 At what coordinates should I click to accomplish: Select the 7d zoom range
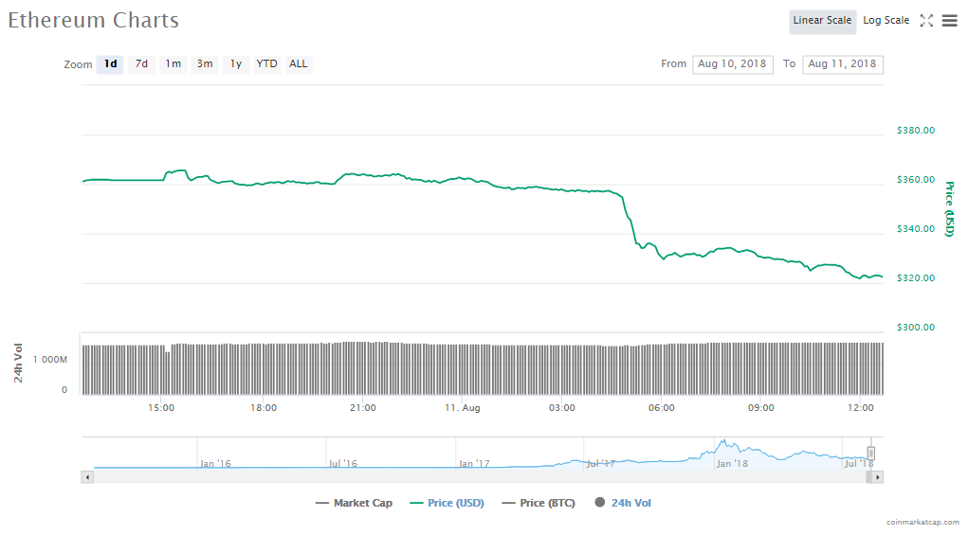pos(141,64)
